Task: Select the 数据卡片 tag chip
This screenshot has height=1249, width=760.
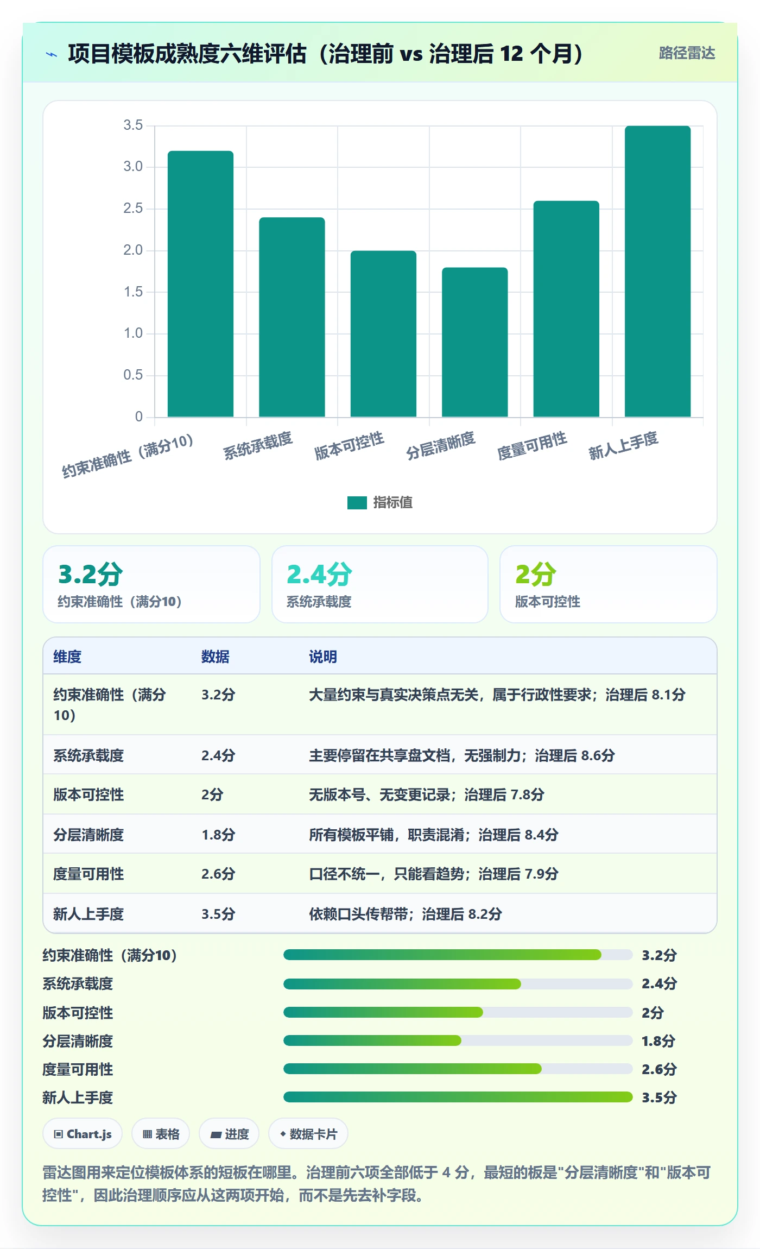Action: 308,1134
